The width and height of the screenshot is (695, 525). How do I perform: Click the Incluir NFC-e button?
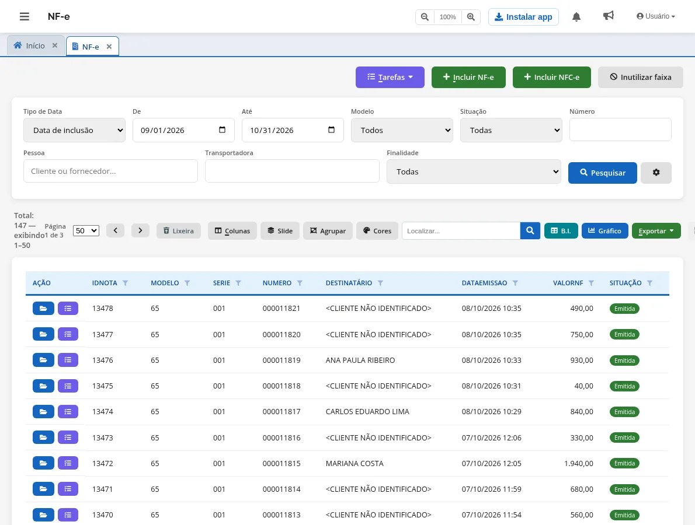point(552,78)
